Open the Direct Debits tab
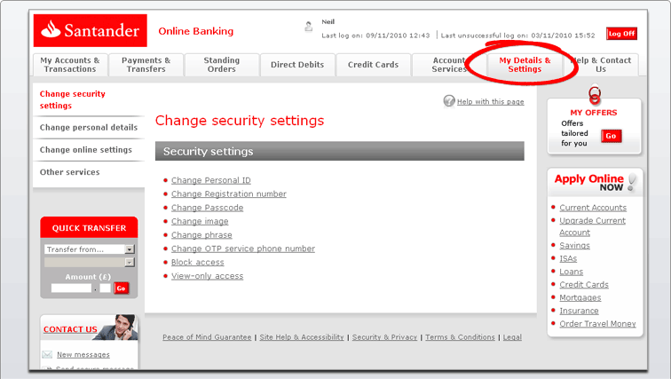This screenshot has width=671, height=379. coord(297,65)
